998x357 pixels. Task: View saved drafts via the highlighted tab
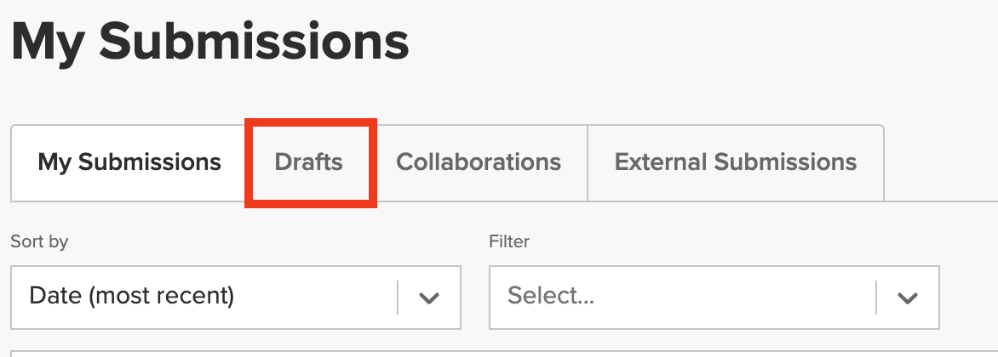(309, 162)
